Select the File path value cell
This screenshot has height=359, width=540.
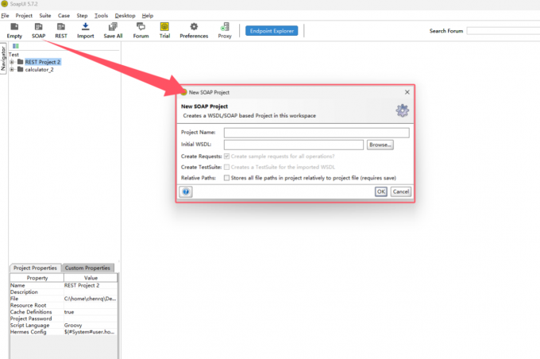[x=91, y=299]
